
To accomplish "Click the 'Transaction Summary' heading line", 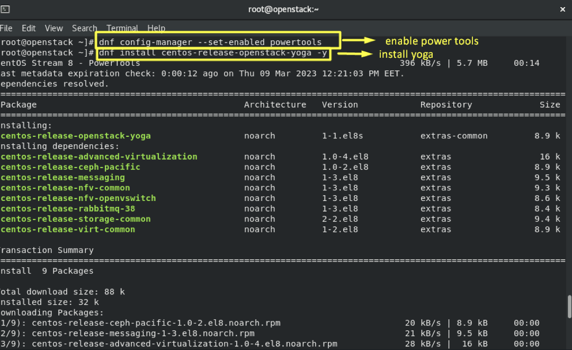I will 47,250.
